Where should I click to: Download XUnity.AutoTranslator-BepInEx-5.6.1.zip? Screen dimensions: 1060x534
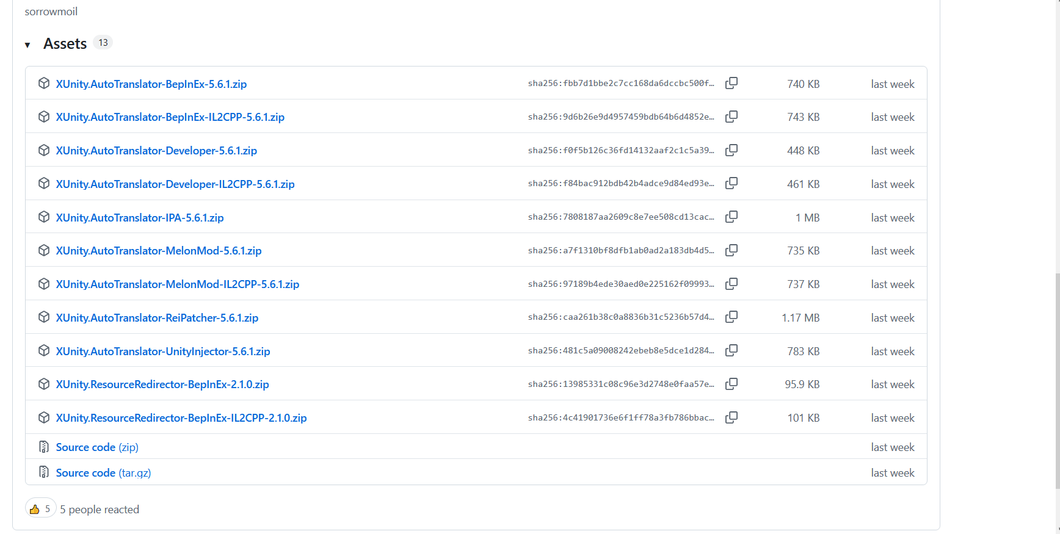pyautogui.click(x=151, y=84)
